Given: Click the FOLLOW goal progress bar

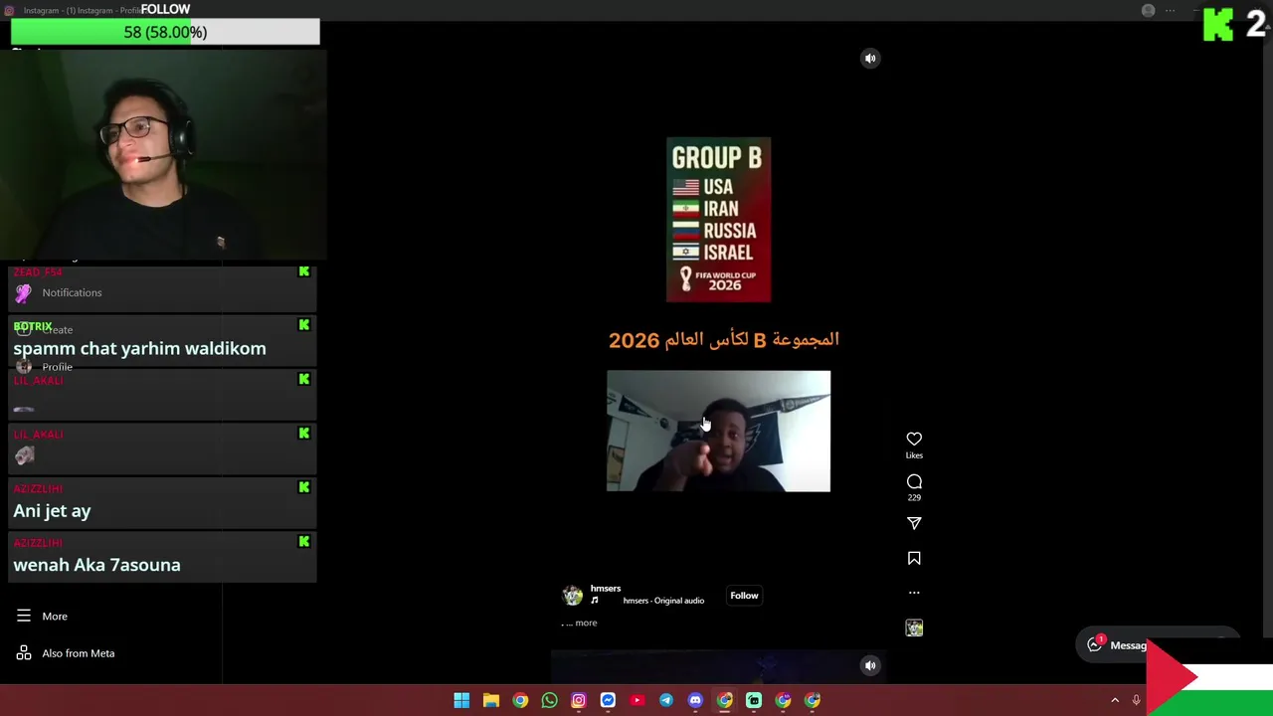Looking at the screenshot, I should [x=165, y=33].
